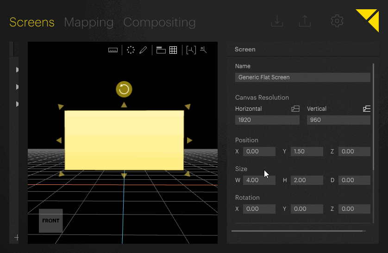This screenshot has height=253, width=388.
Task: Click the Rotation Y field
Action: pos(307,209)
